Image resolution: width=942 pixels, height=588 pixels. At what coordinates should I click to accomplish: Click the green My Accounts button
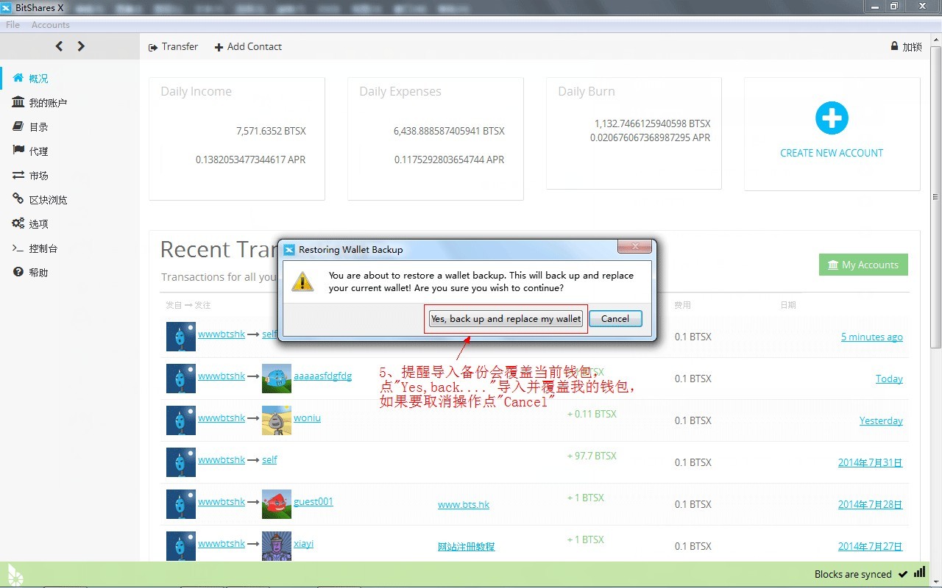863,265
